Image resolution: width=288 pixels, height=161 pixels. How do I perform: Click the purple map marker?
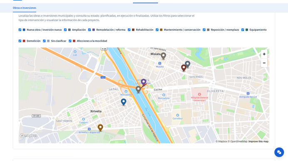click(x=144, y=82)
